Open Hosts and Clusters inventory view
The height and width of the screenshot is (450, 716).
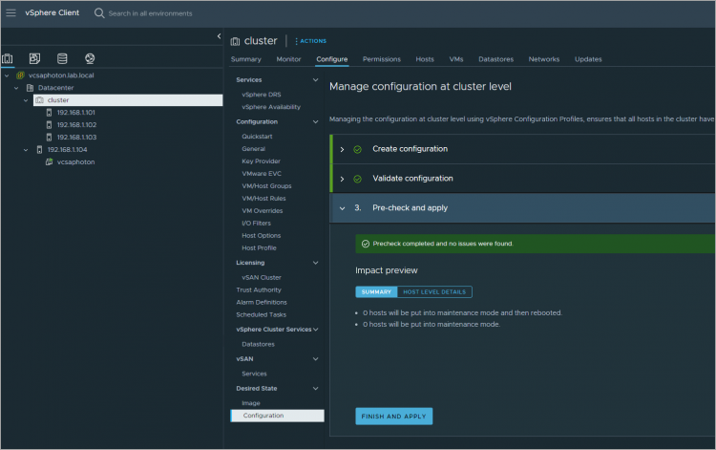point(8,58)
